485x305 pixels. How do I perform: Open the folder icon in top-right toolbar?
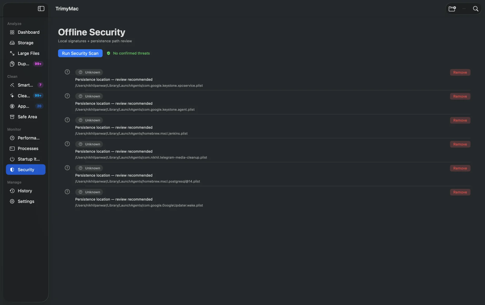pos(452,9)
